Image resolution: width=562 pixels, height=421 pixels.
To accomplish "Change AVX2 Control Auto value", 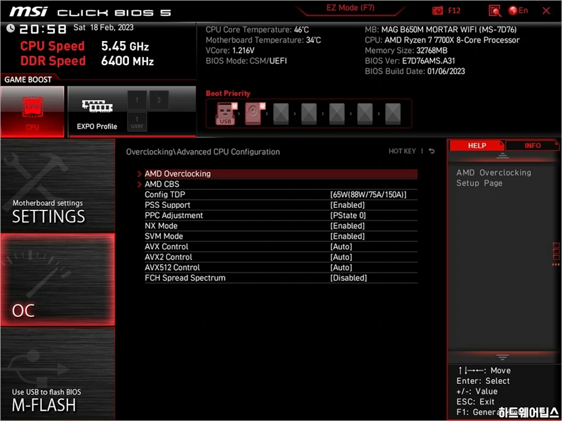I will [341, 257].
